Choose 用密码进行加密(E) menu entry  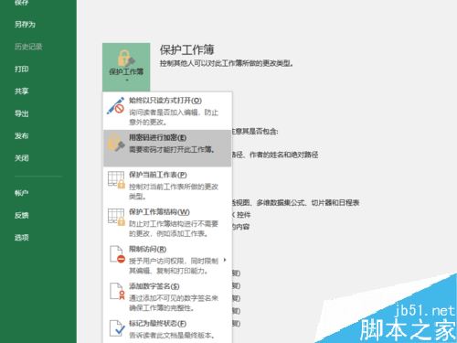(167, 148)
